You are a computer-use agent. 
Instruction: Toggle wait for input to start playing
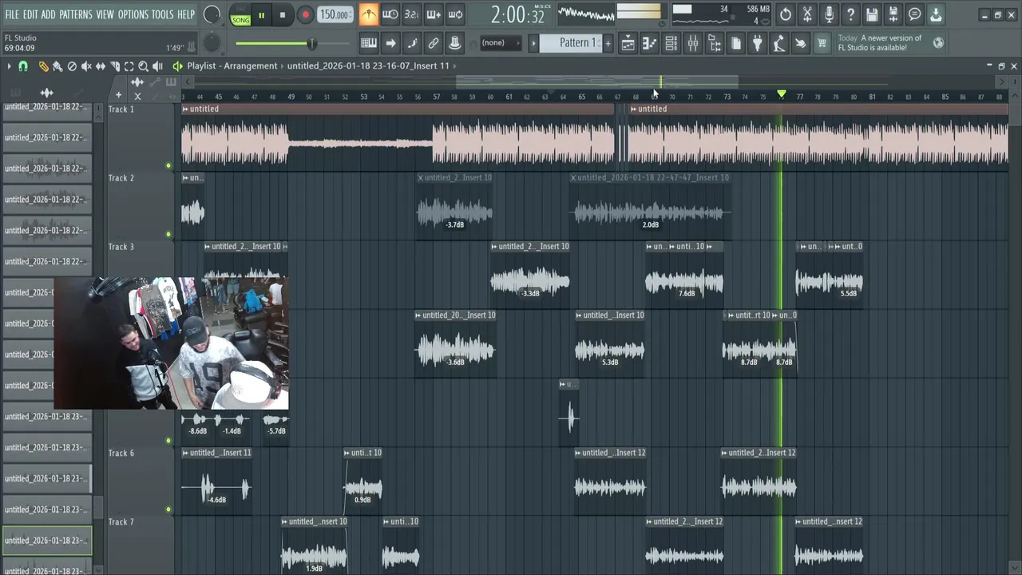[390, 14]
